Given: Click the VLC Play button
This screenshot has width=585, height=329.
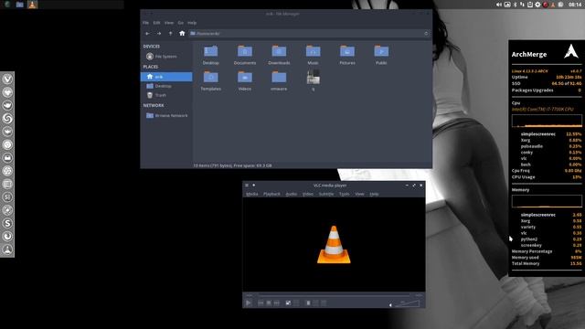Looking at the screenshot, I should coord(248,302).
